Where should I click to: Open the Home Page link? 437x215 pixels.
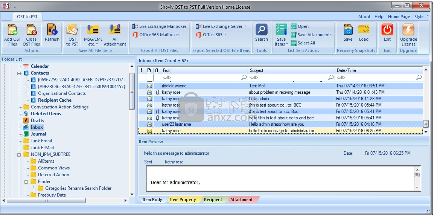click(399, 17)
